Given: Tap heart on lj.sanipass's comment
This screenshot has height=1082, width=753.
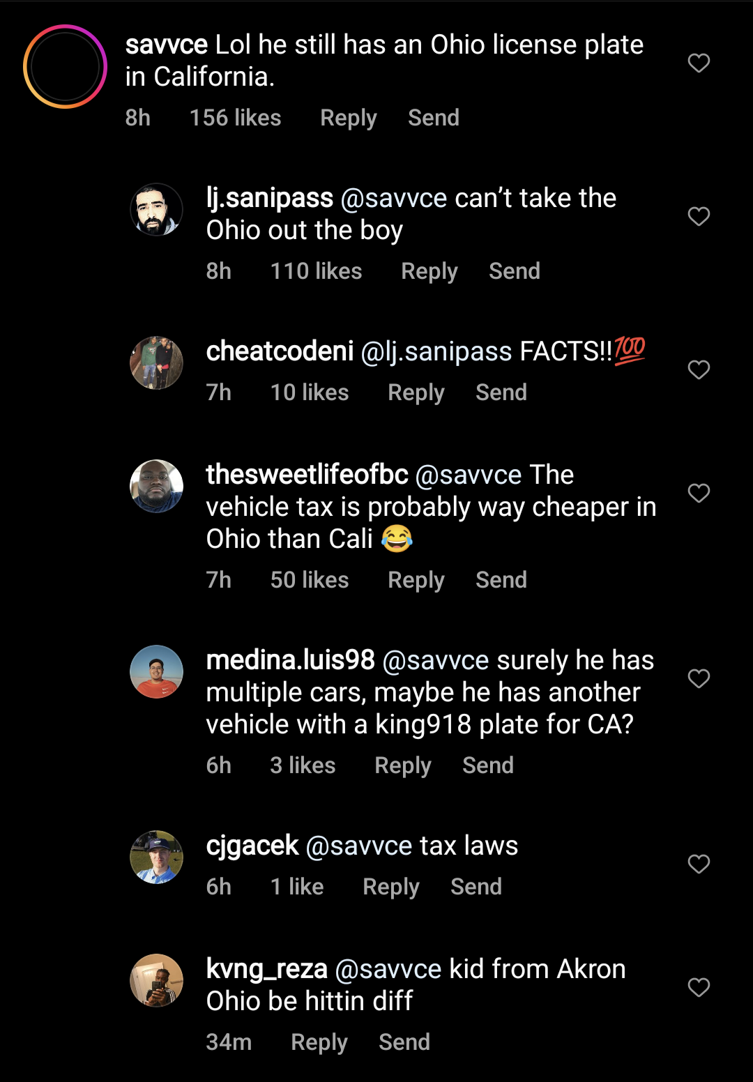Looking at the screenshot, I should tap(699, 216).
